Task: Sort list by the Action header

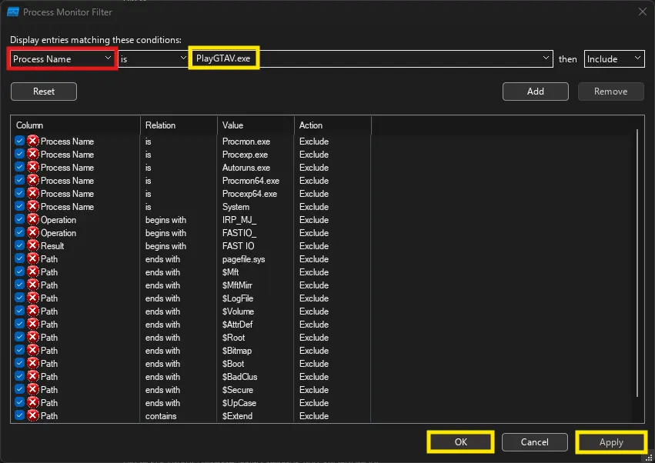Action: click(333, 125)
